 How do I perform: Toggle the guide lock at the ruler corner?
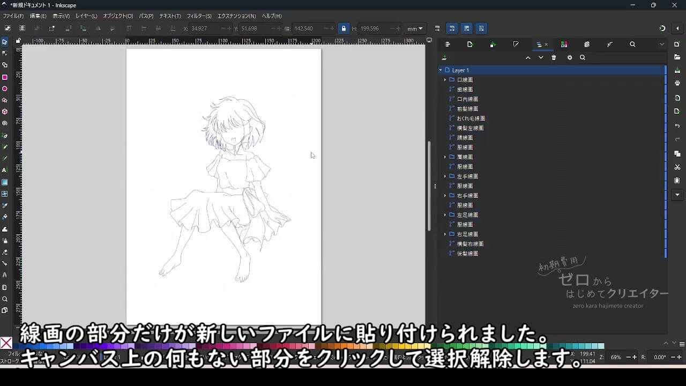[18, 41]
